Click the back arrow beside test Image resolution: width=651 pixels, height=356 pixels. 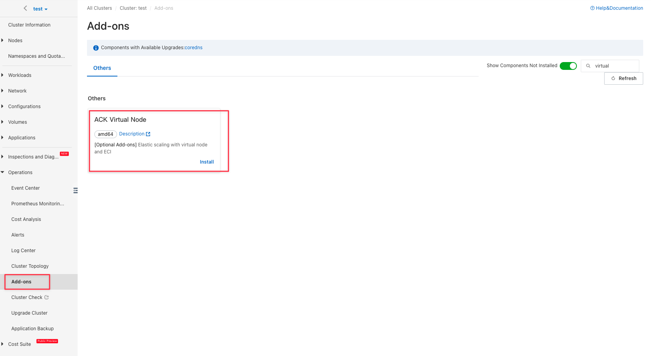(x=25, y=8)
